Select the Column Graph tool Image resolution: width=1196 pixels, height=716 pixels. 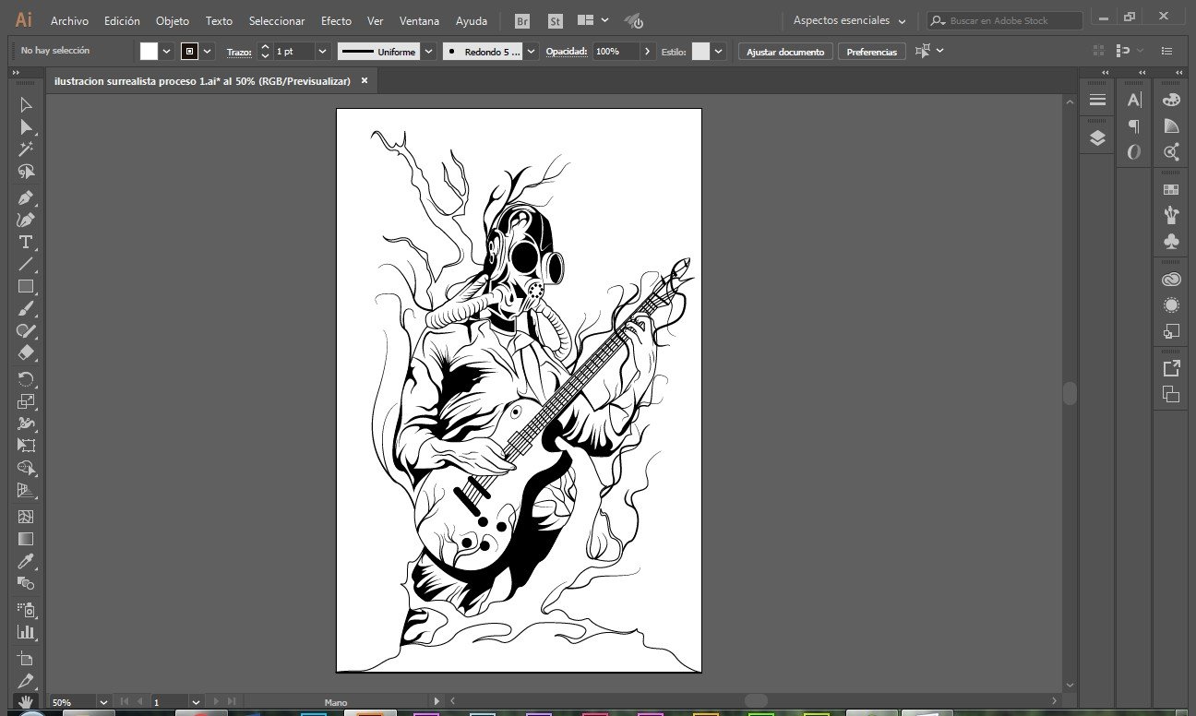(26, 632)
